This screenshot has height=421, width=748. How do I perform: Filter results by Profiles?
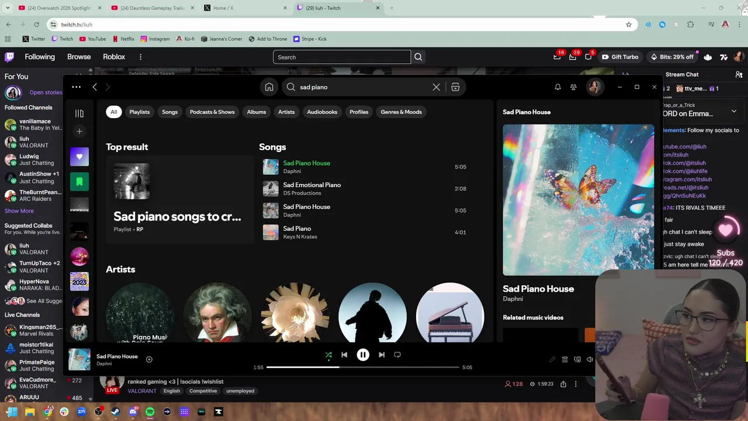359,112
